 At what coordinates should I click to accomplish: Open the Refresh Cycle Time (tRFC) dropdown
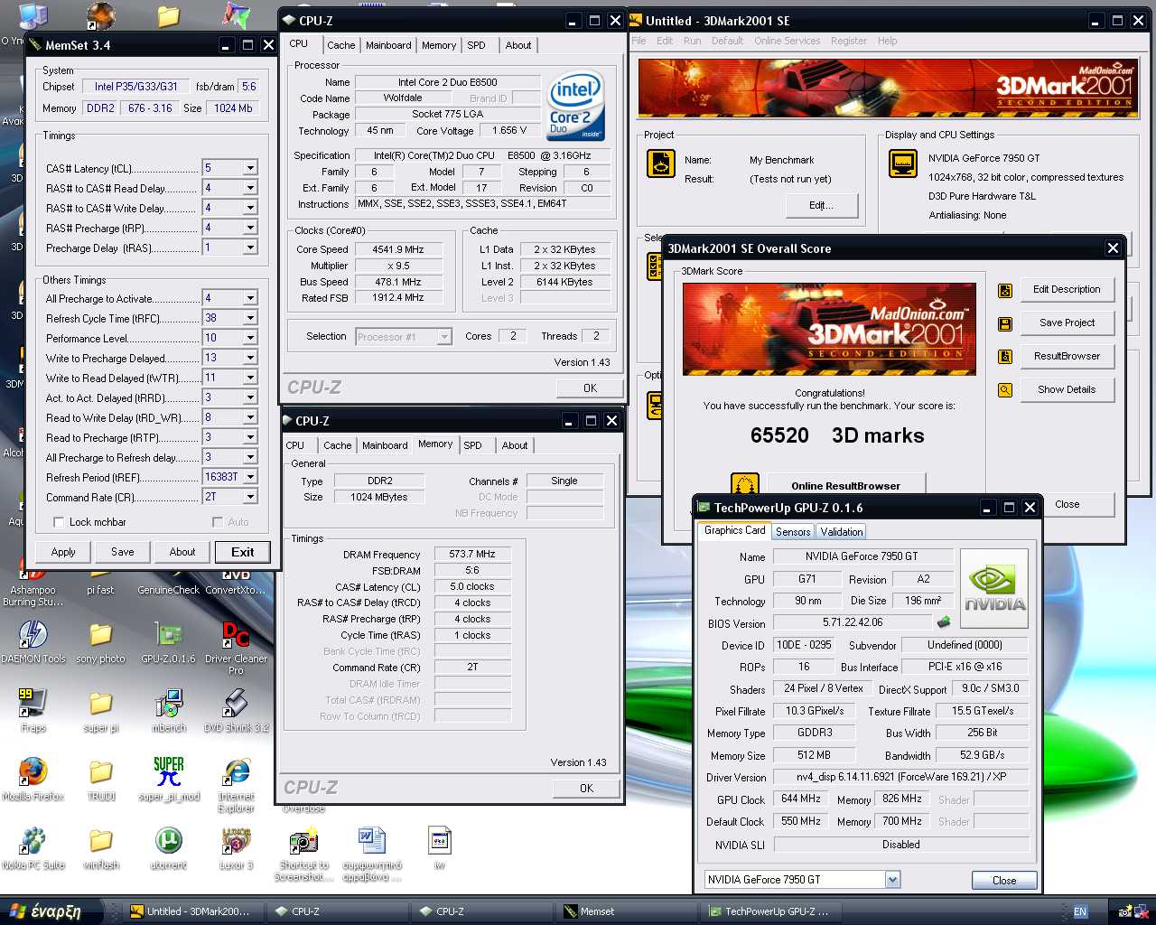coord(250,318)
